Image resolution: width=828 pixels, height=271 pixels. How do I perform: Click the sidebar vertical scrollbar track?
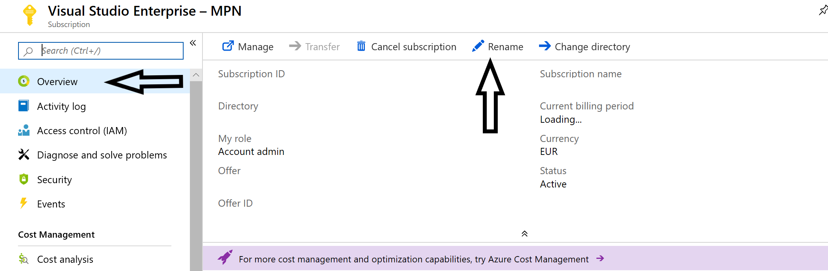pos(196,176)
